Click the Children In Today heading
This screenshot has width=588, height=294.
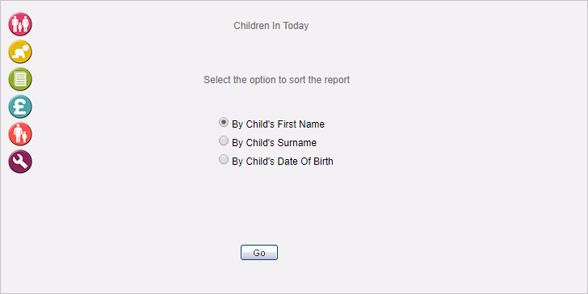tap(271, 26)
